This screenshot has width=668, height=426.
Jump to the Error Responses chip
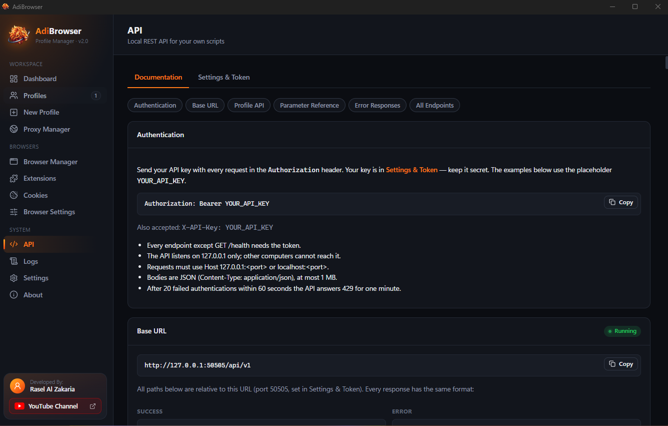[x=377, y=105]
